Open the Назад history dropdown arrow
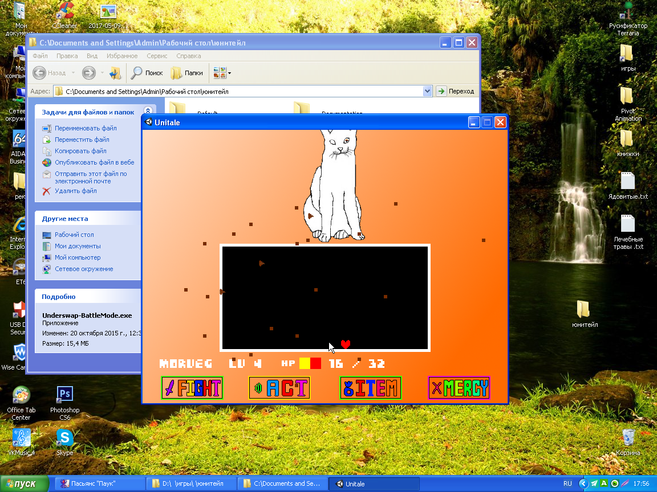 pos(74,73)
